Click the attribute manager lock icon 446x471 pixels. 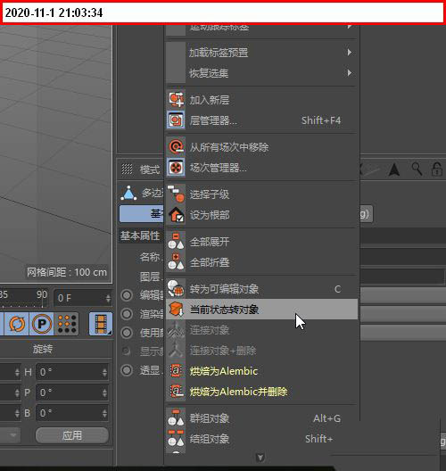[437, 169]
